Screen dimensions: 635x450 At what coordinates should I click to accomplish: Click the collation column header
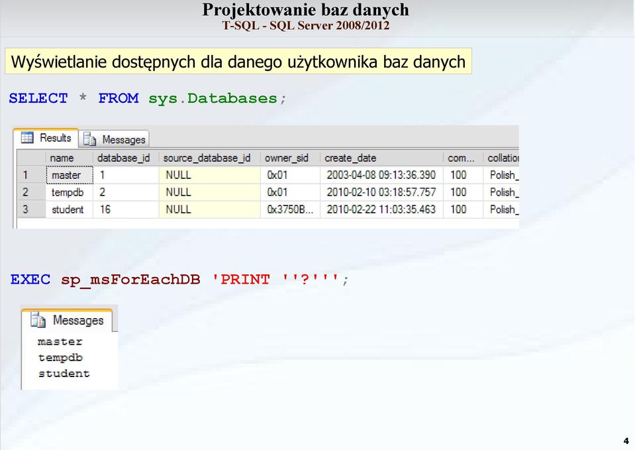coord(501,158)
